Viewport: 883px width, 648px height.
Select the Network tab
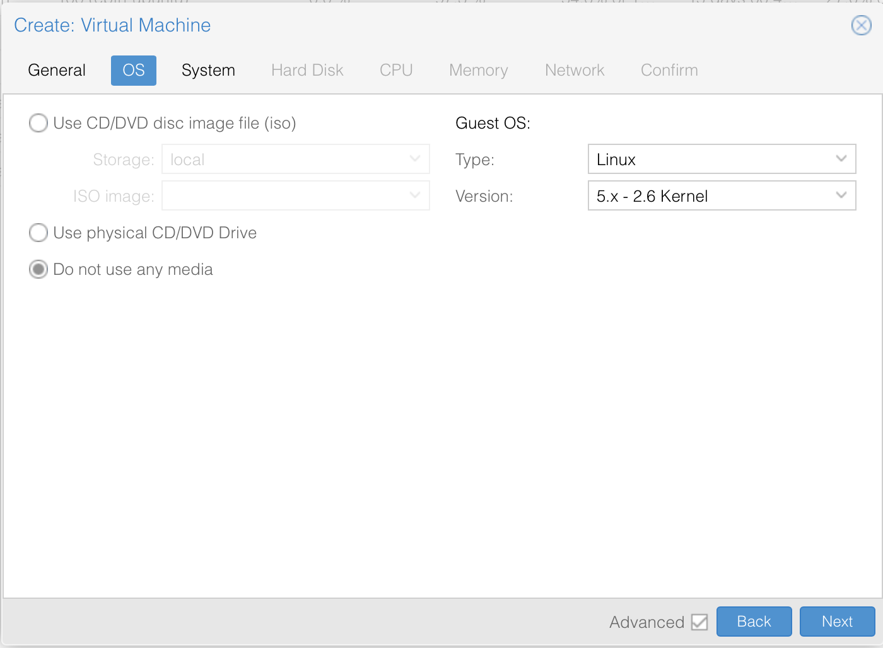(x=575, y=70)
